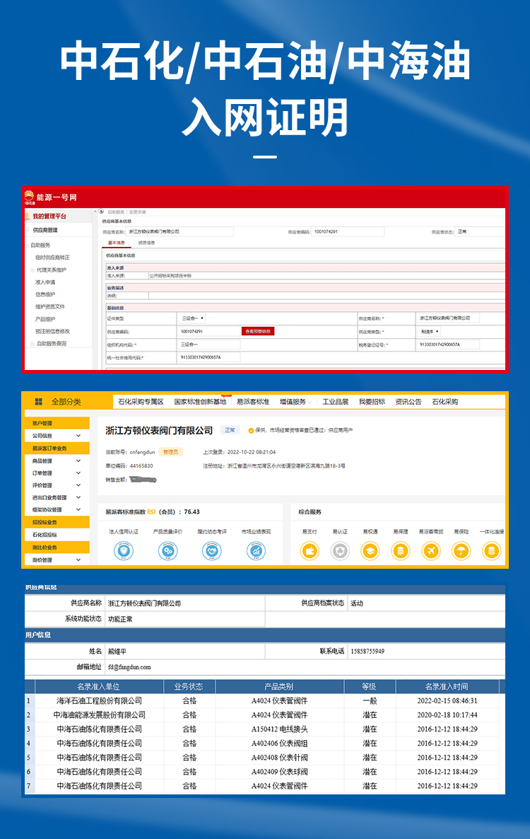This screenshot has height=839, width=530.
Task: Click the 说明 empty text field
Action: [327, 296]
